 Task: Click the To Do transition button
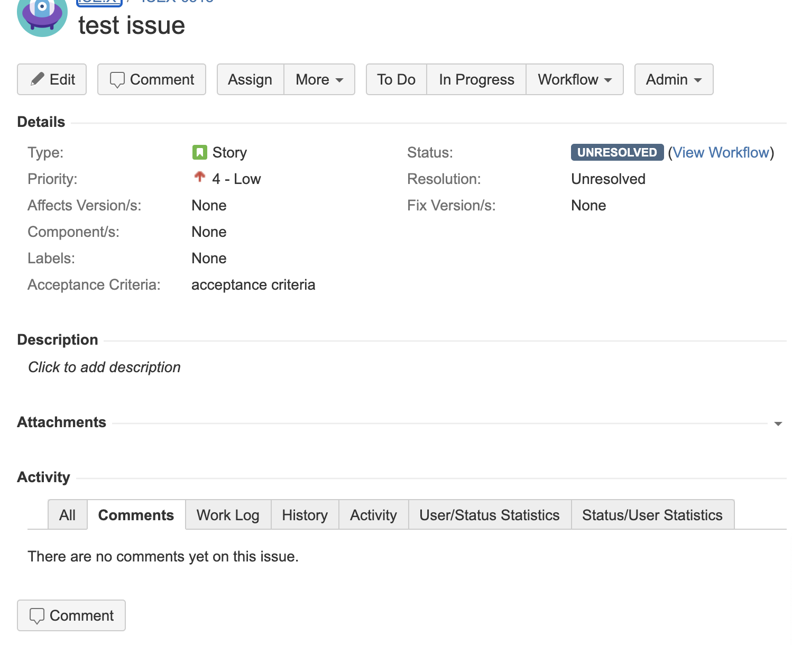click(395, 79)
